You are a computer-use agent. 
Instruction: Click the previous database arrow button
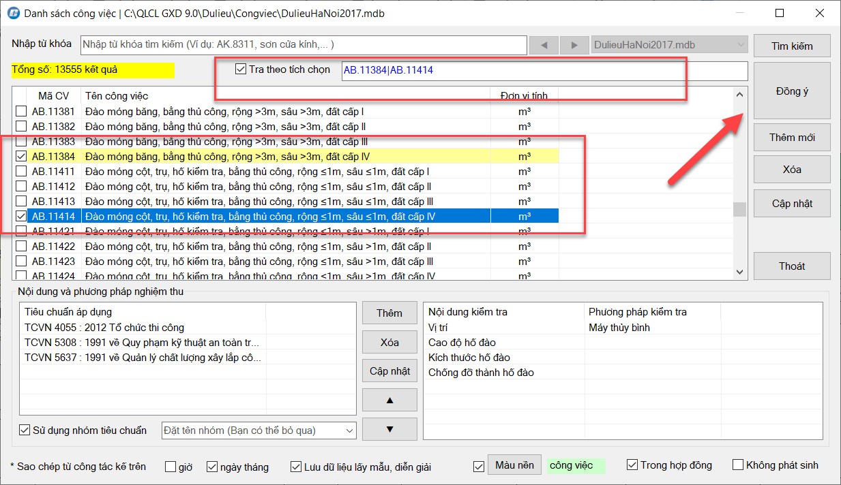click(x=544, y=45)
